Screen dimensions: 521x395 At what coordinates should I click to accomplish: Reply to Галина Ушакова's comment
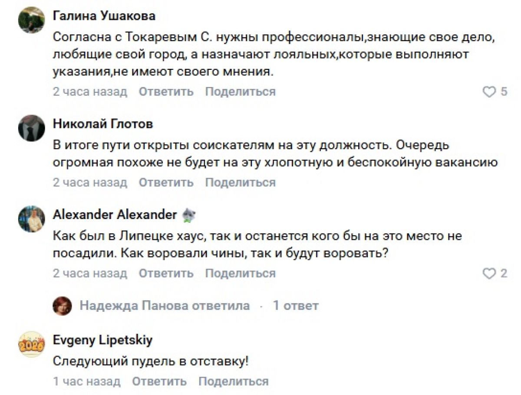(x=166, y=92)
